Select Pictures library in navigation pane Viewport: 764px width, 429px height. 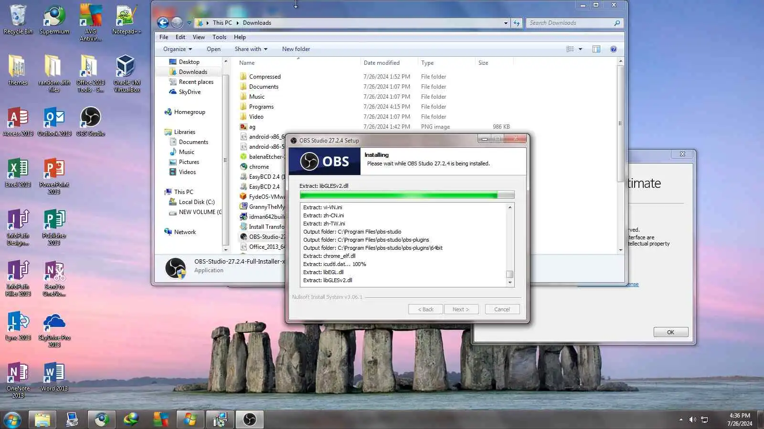click(189, 162)
